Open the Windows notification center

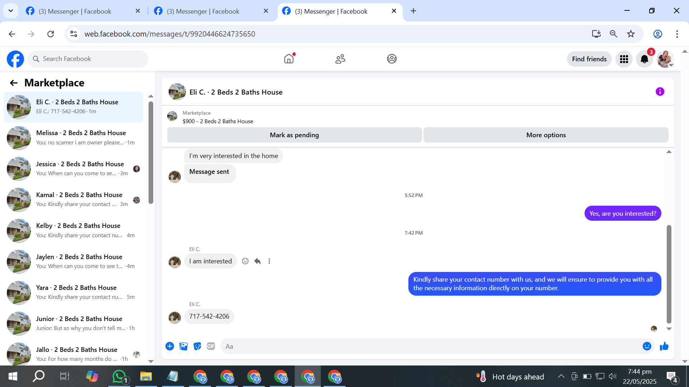(x=672, y=377)
